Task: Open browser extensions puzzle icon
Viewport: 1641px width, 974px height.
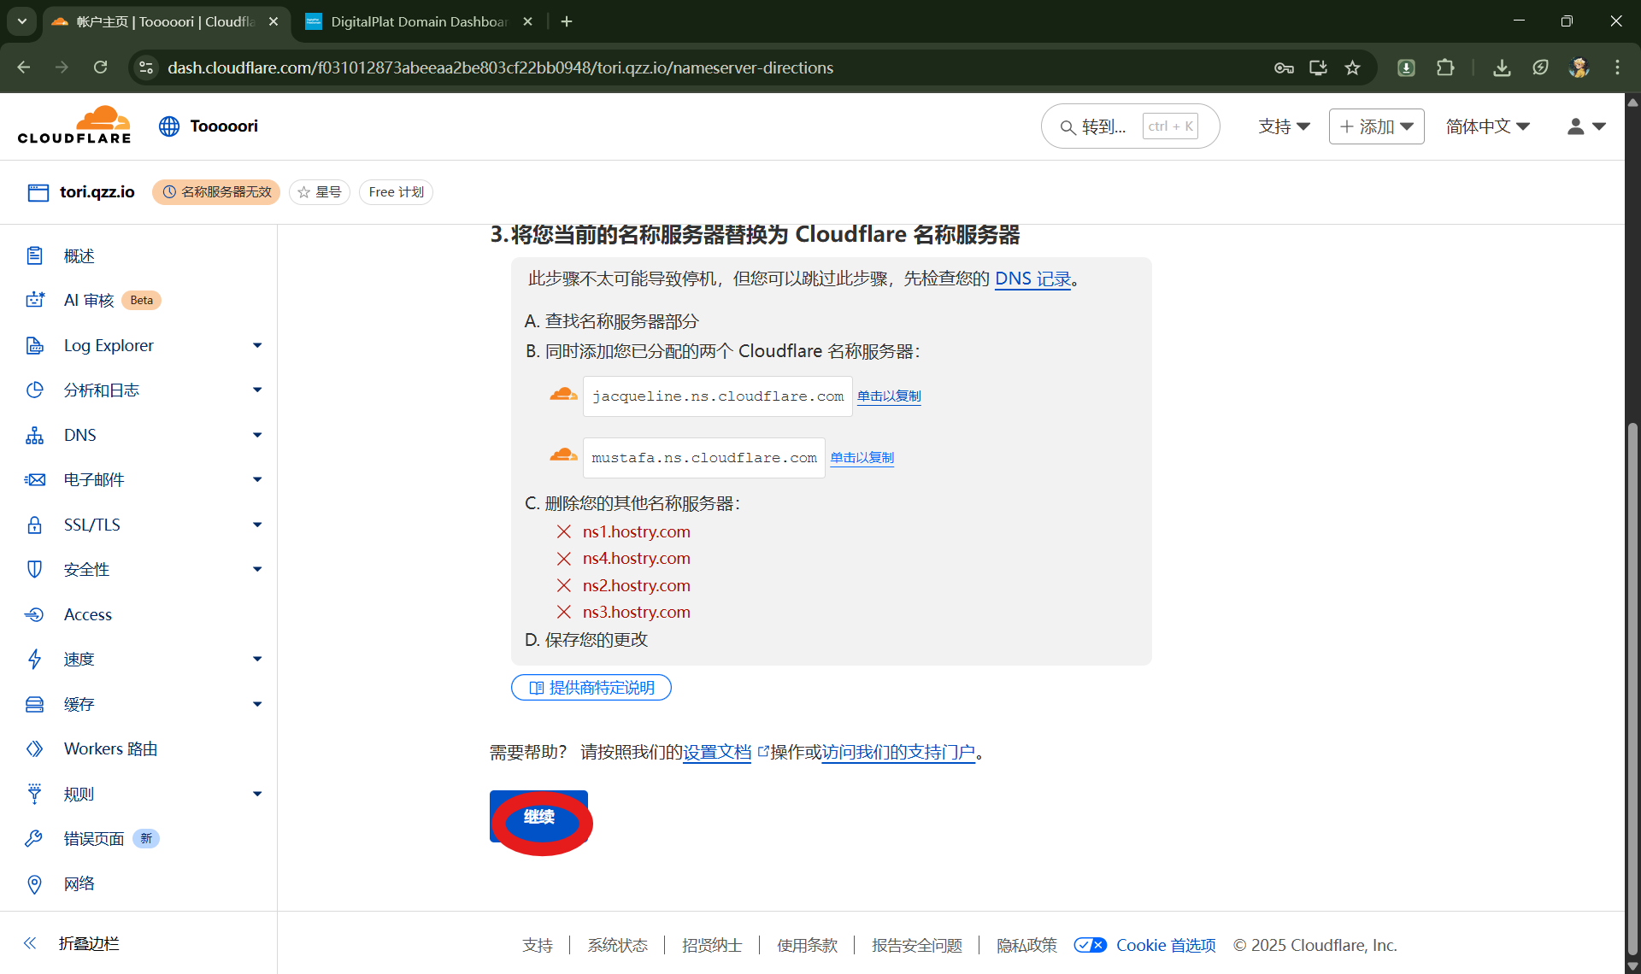Action: (x=1445, y=67)
